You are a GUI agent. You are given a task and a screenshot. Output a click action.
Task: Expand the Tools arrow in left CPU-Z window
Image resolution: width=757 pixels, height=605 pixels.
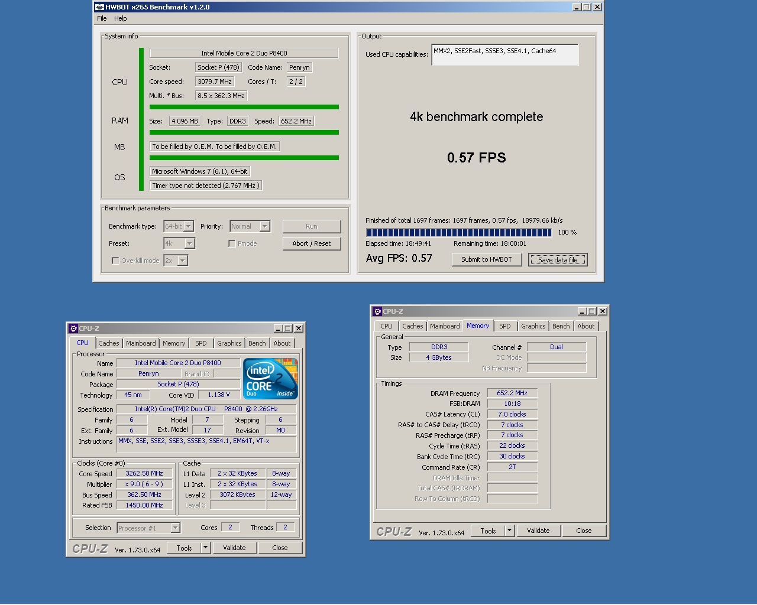click(206, 548)
